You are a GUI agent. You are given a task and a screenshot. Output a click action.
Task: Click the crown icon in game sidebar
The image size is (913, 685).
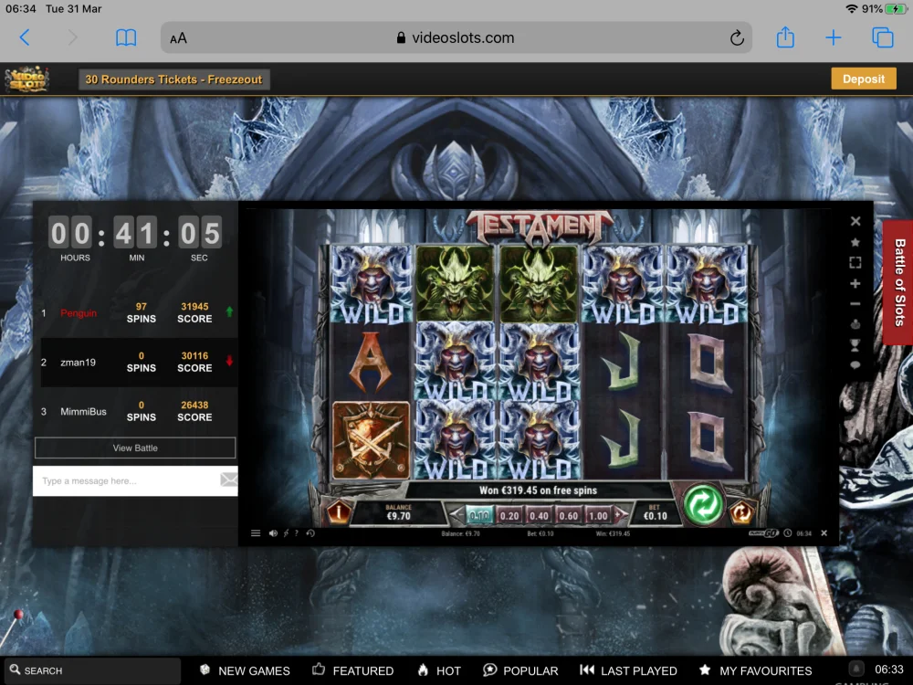pyautogui.click(x=855, y=324)
